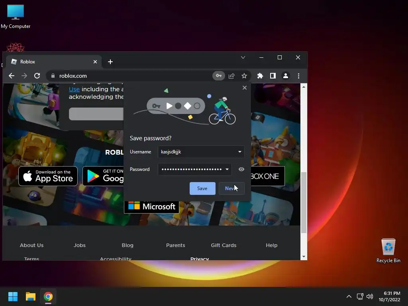Screen dimensions: 408x306
Task: Select the Recycle Bin desktop icon
Action: 388,251
